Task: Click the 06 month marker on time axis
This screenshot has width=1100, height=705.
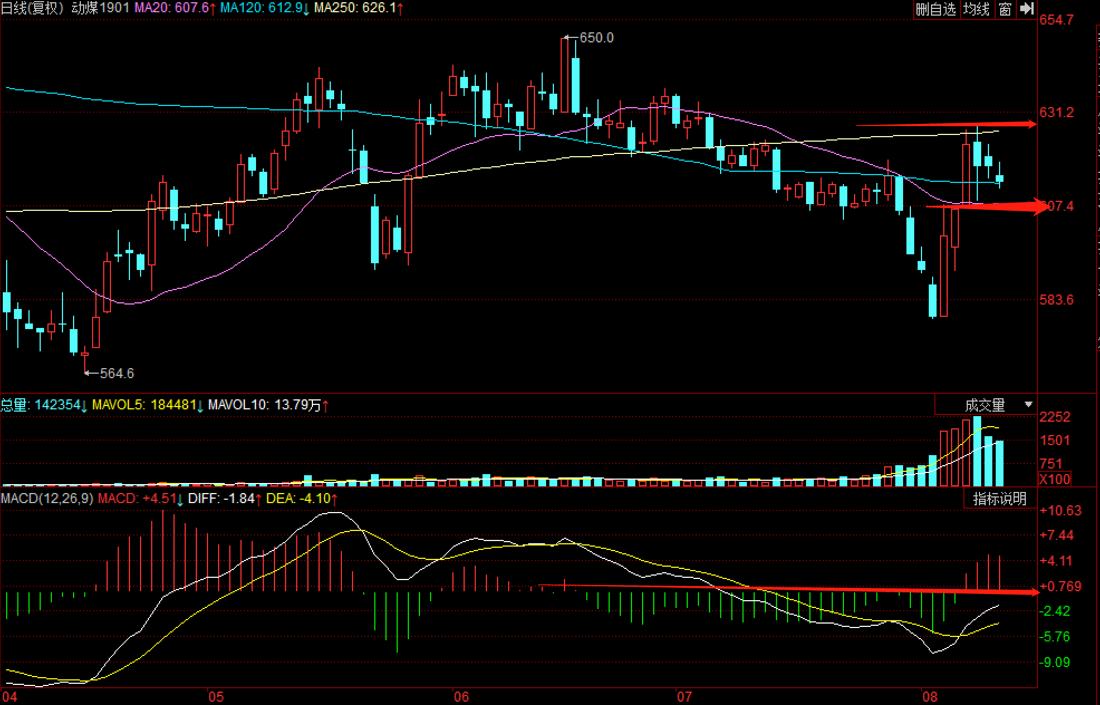Action: [x=461, y=697]
